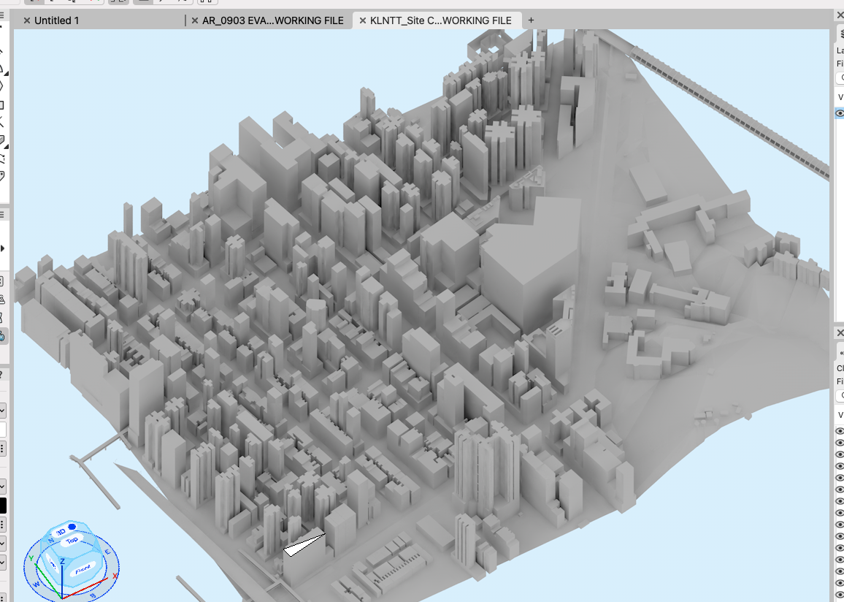Click the black color swatch on the left edge
844x602 pixels.
coord(3,506)
